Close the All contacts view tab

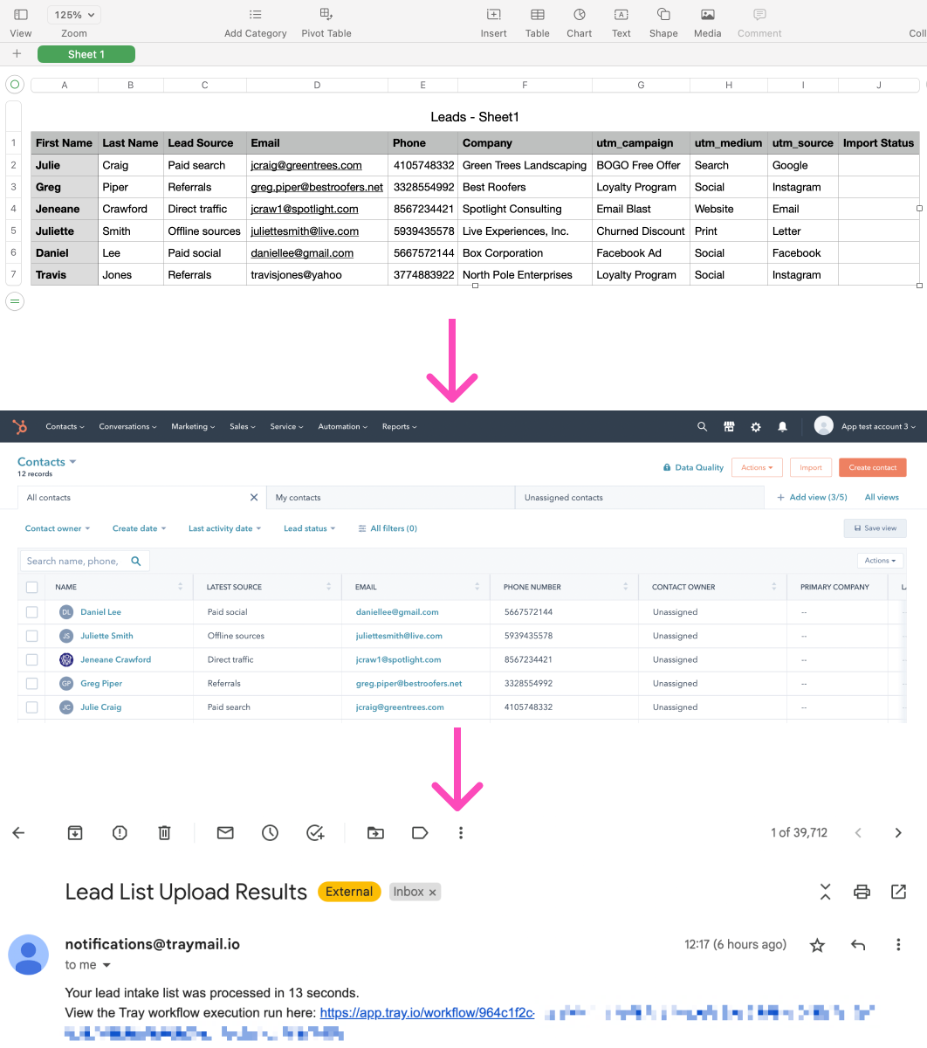pos(254,497)
